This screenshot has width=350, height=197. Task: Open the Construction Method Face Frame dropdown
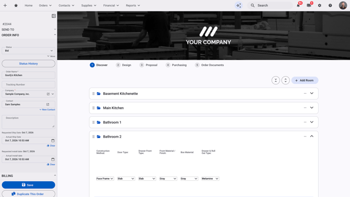105,179
